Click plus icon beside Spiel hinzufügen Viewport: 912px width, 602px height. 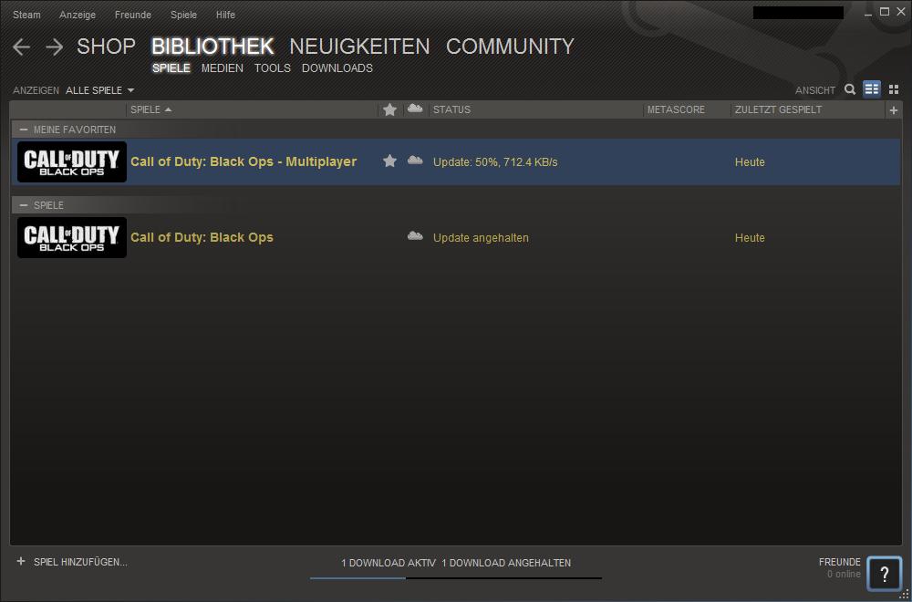21,562
